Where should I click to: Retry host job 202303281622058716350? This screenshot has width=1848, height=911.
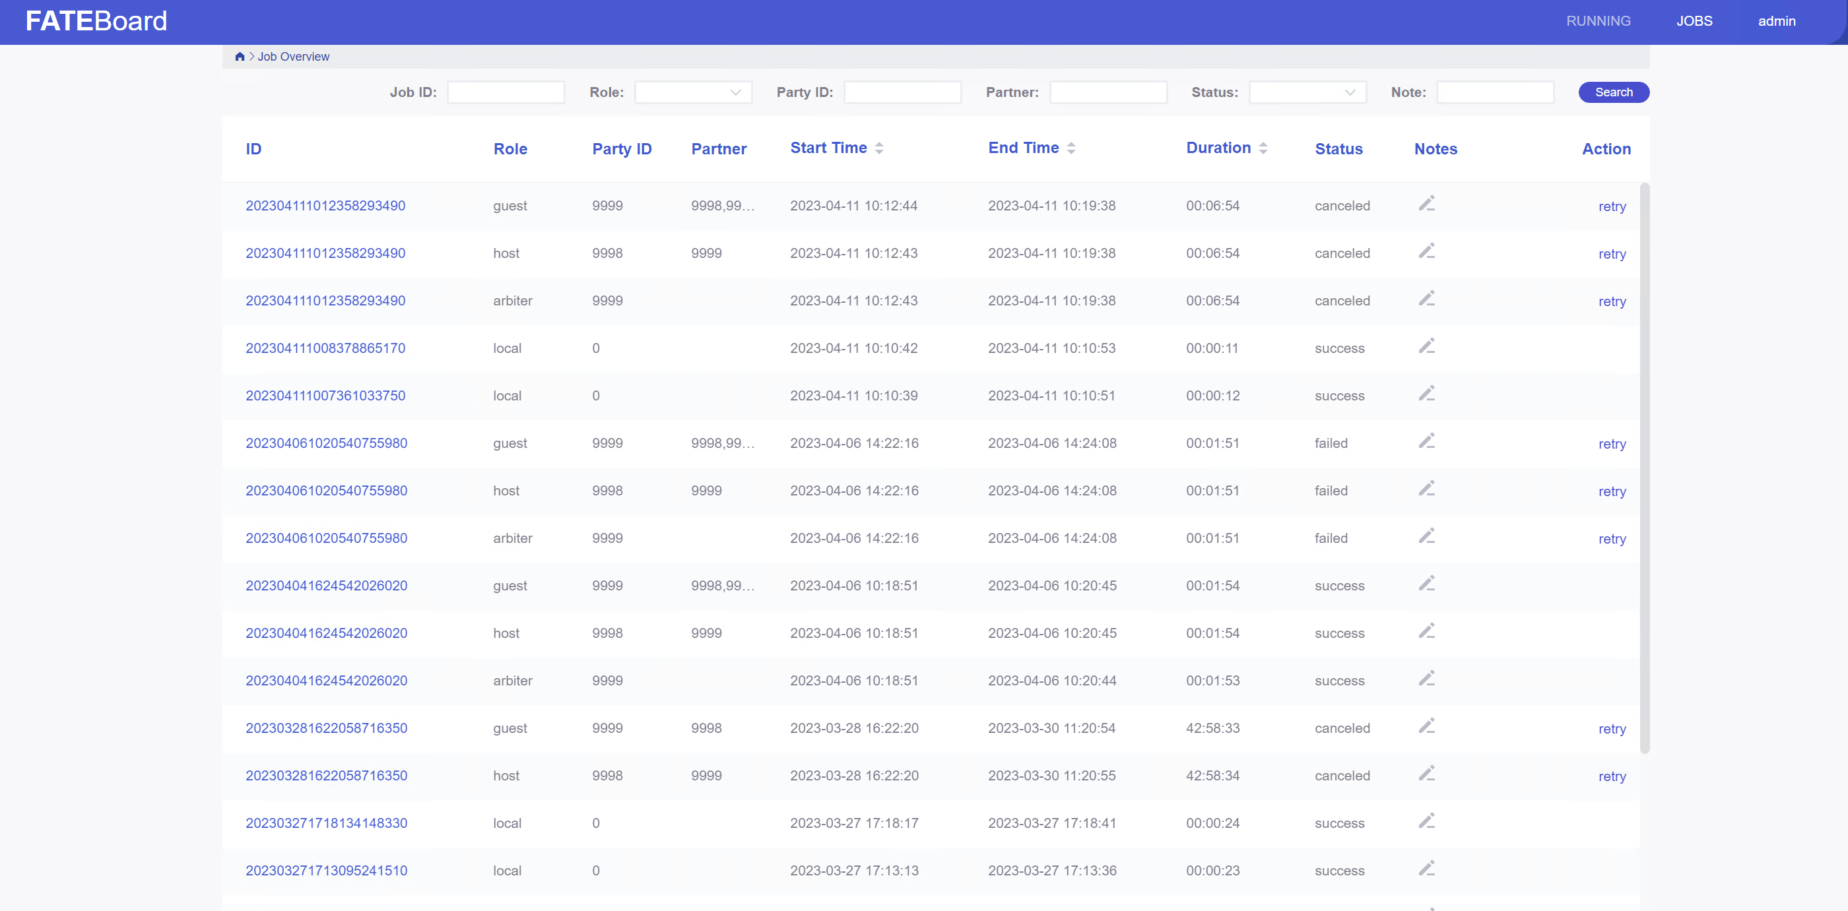click(1611, 776)
